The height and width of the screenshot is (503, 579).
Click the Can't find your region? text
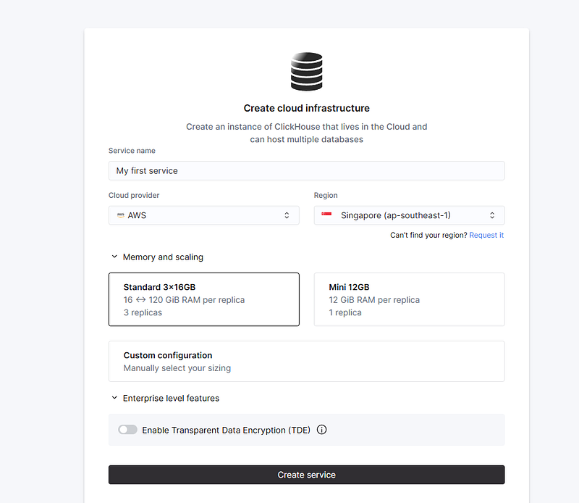click(428, 236)
